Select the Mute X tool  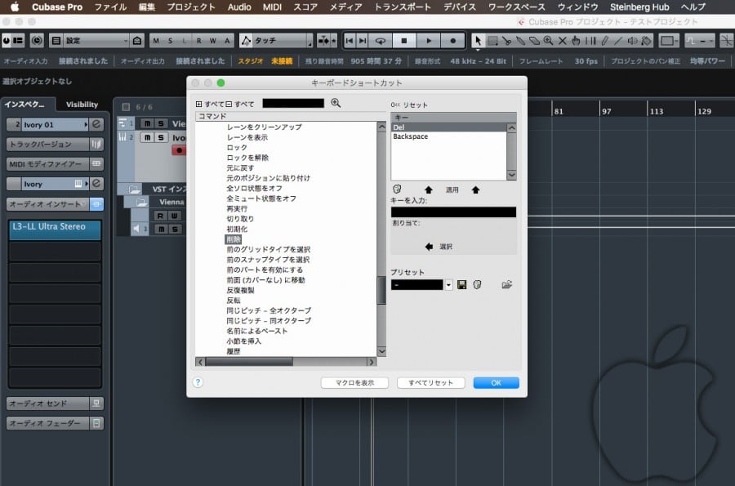(562, 41)
